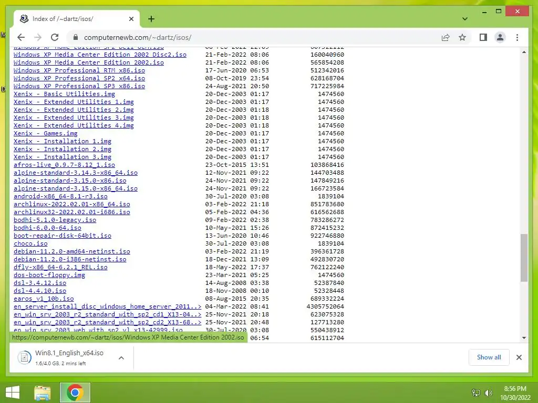538x403 pixels.
Task: Download Windows XP Professional SP3 x86.iso
Action: point(79,86)
